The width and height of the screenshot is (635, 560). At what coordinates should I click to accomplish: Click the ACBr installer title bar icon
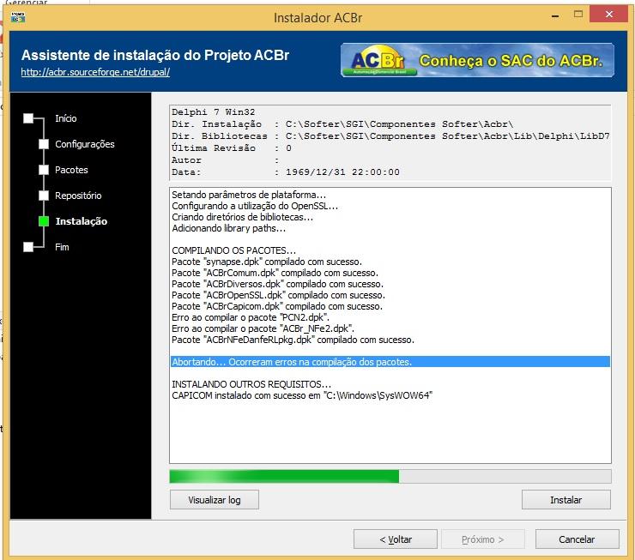click(18, 17)
